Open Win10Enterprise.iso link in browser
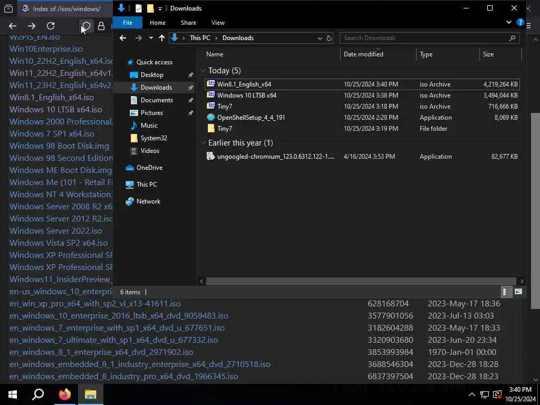Screen dimensions: 540x405 (46, 49)
